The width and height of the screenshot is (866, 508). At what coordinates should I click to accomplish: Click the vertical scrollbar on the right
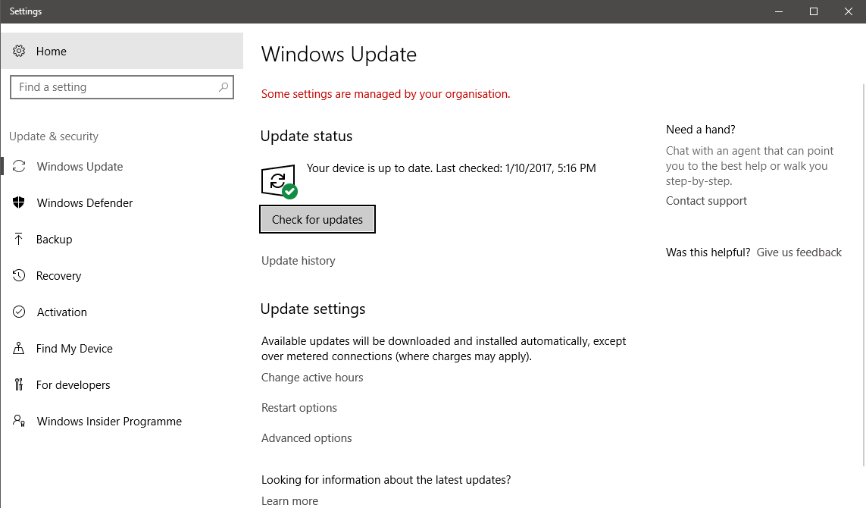tap(863, 275)
